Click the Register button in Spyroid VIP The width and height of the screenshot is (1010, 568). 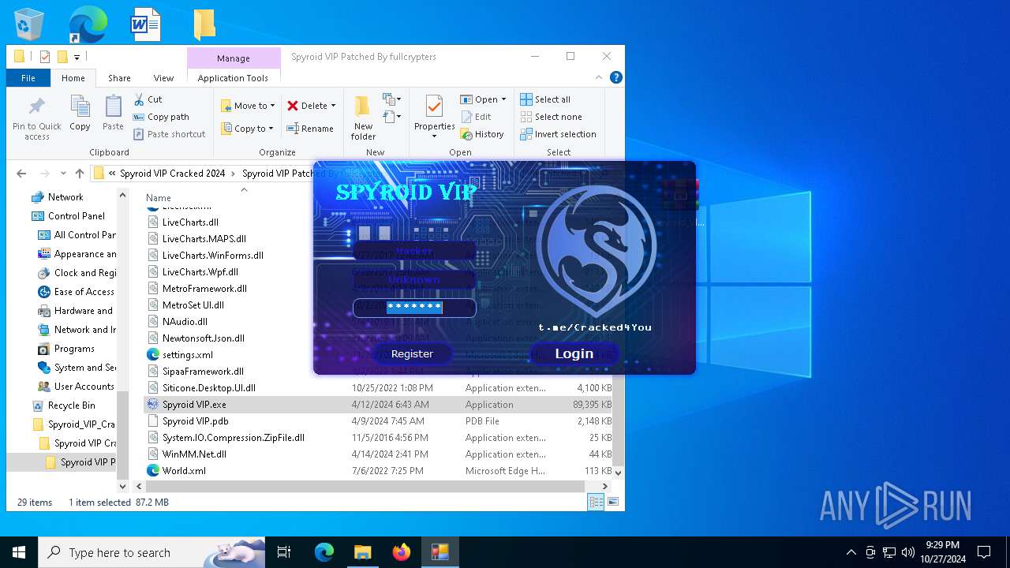(x=412, y=353)
